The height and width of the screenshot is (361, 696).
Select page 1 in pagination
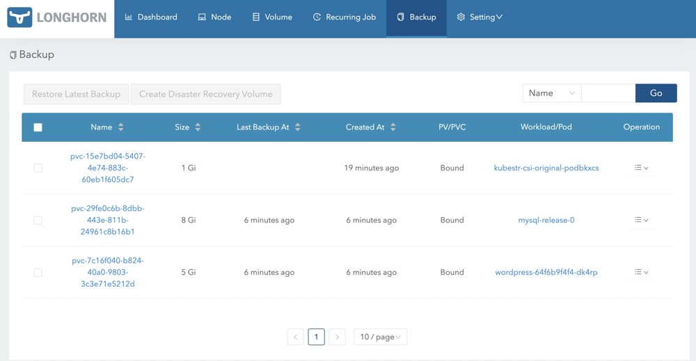[x=317, y=337]
